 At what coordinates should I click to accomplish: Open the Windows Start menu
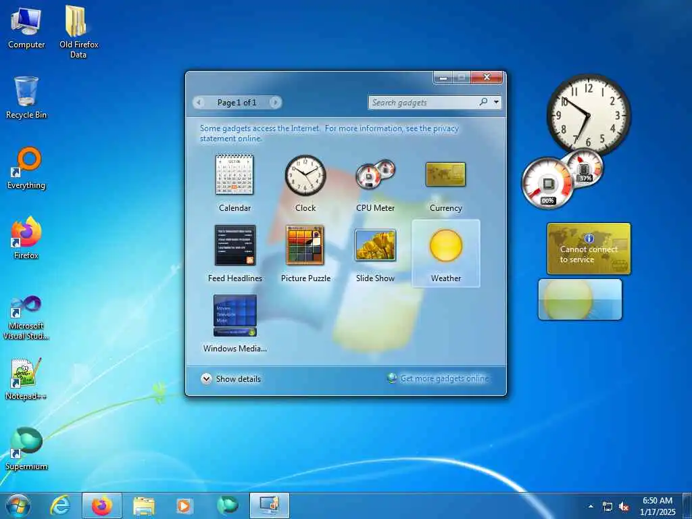(18, 505)
